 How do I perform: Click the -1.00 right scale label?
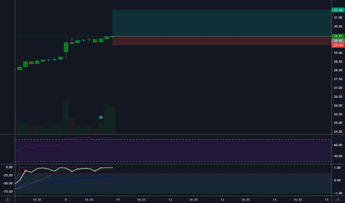337,193
